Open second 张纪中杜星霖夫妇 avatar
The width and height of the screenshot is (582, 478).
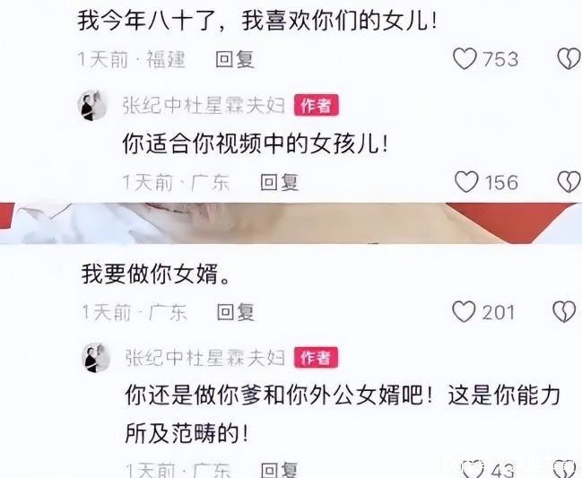tap(96, 358)
